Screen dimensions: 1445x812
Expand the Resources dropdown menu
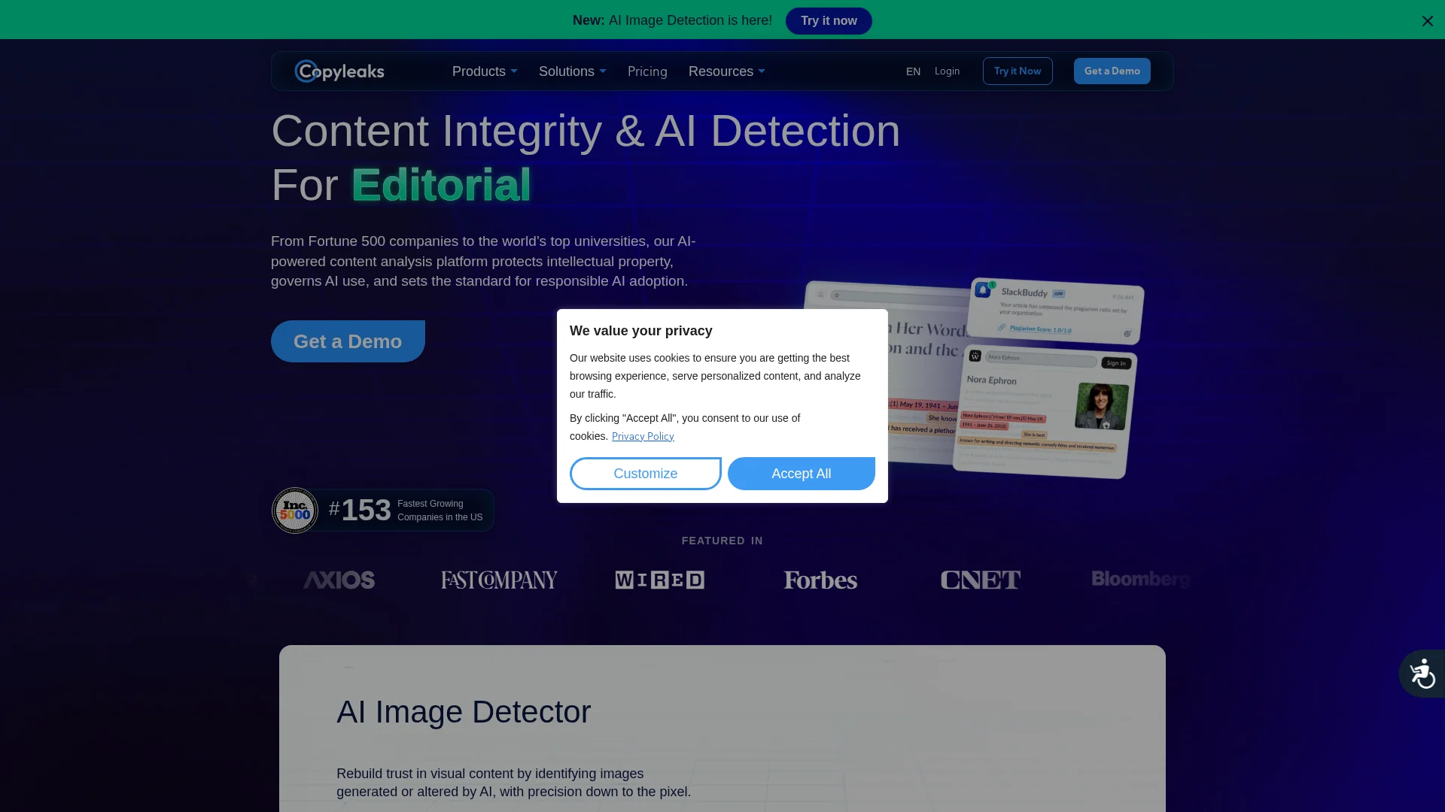726,71
